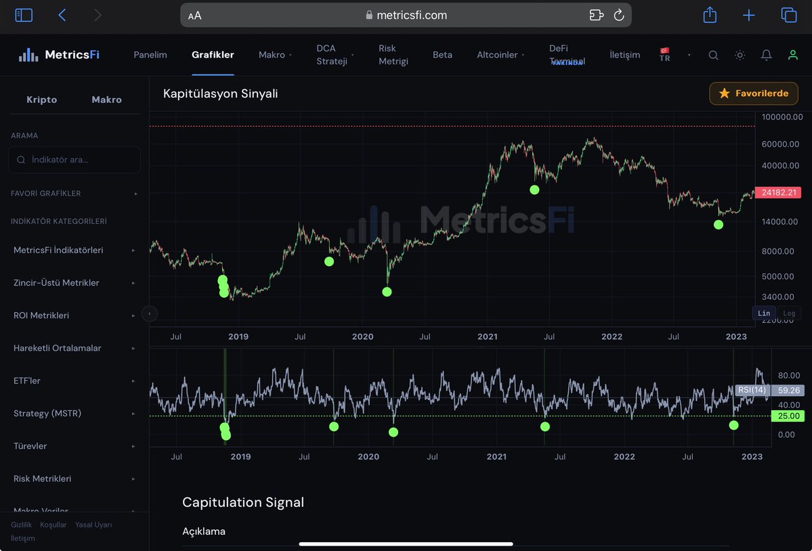The height and width of the screenshot is (551, 812).
Task: Open the Gizlilik footer link
Action: tap(21, 525)
